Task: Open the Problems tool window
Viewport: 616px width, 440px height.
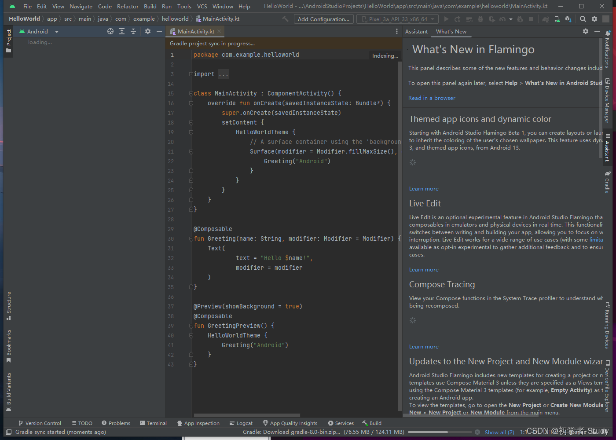Action: coord(116,423)
